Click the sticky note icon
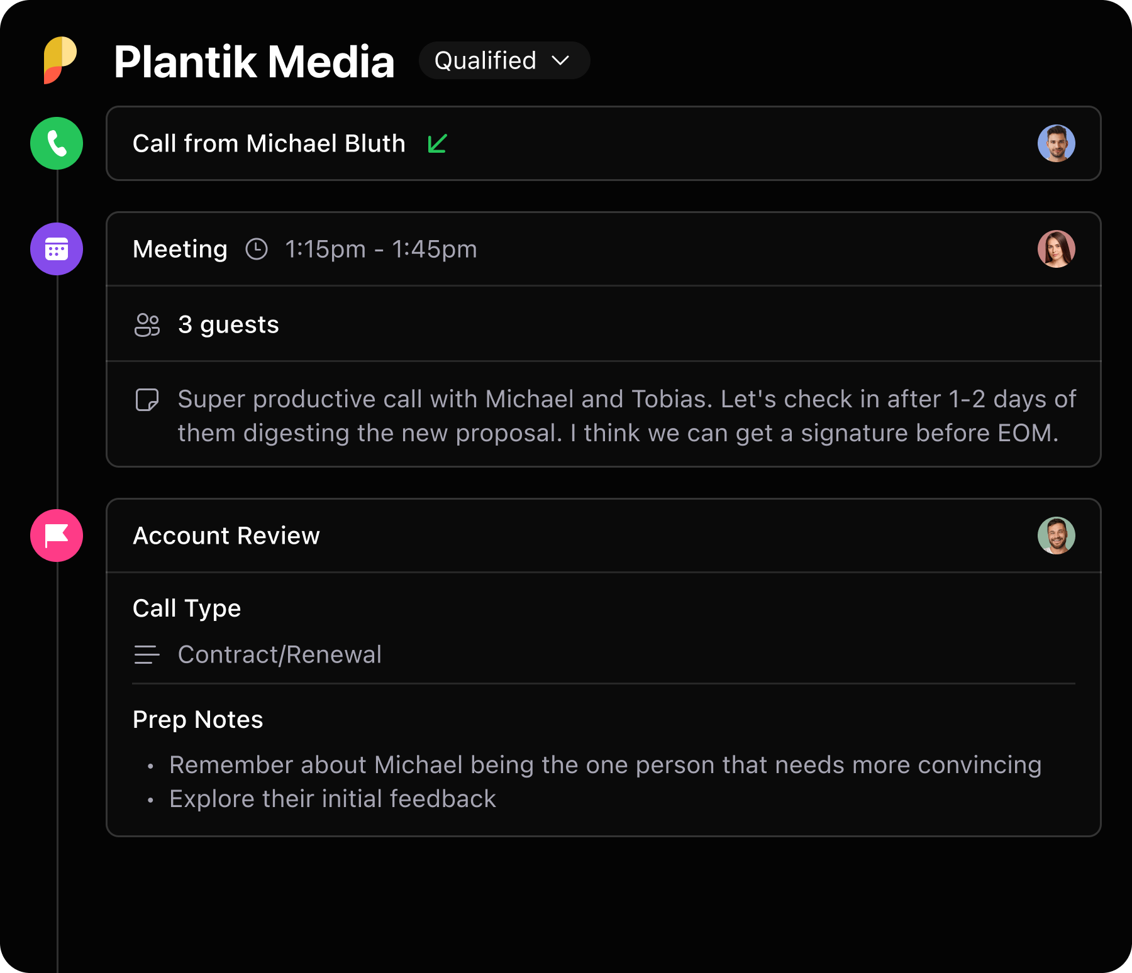The image size is (1132, 973). click(x=147, y=400)
